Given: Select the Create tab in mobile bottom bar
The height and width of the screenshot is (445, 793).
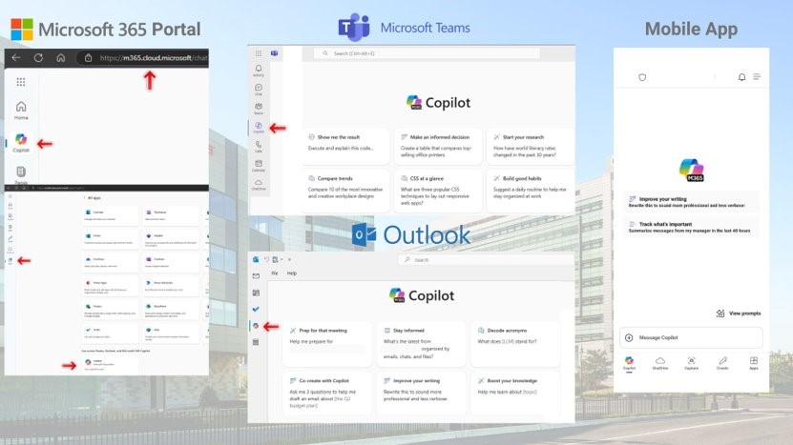Looking at the screenshot, I should [722, 363].
